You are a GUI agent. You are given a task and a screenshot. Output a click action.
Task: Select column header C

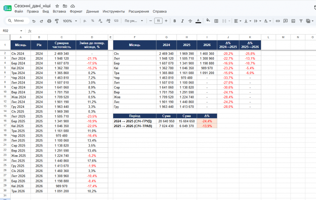(62, 37)
